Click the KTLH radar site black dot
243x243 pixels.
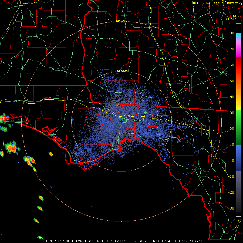click(x=122, y=121)
